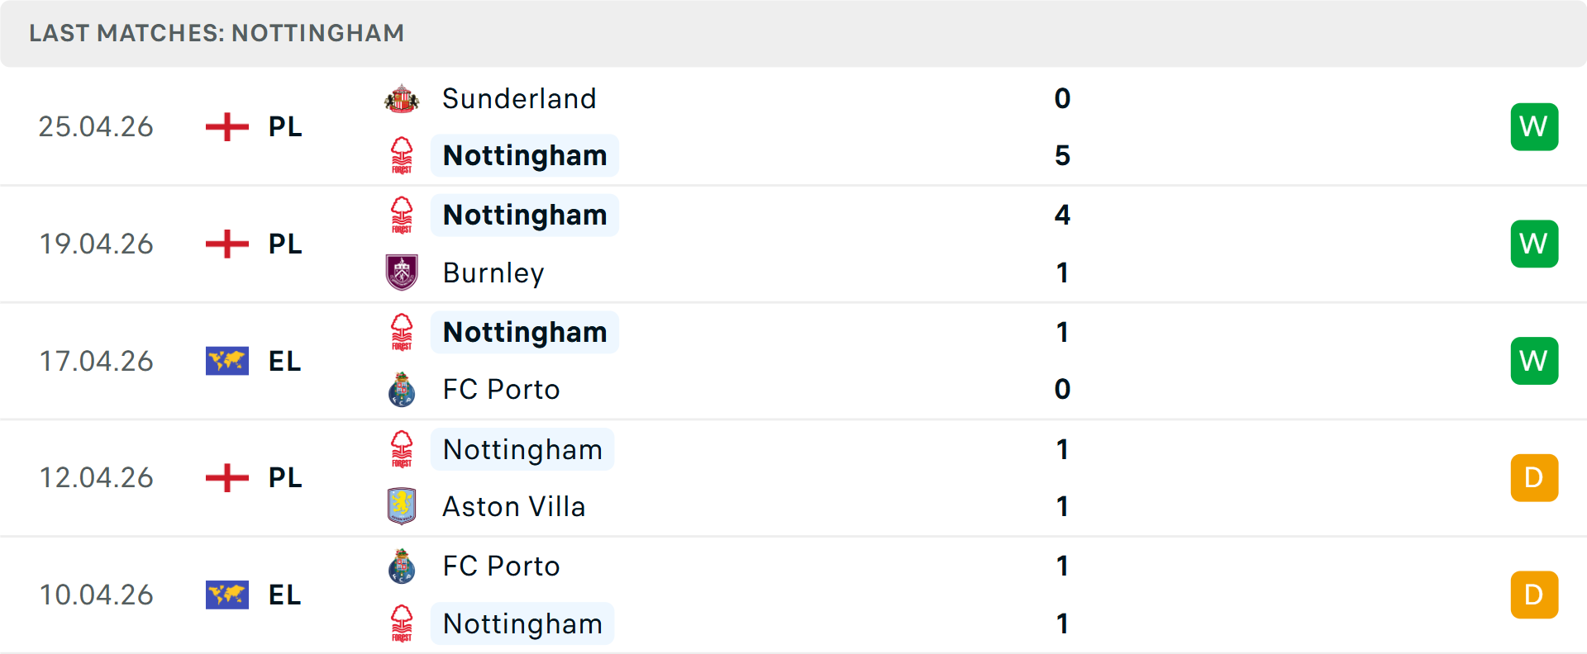Click the W result badge for Burnley match
The width and height of the screenshot is (1587, 654).
pyautogui.click(x=1534, y=244)
